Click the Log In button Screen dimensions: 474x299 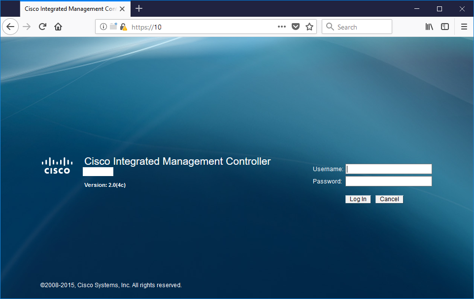click(x=358, y=199)
